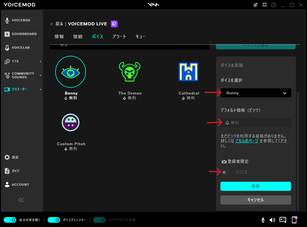Open the ガイド guide document
This screenshot has width=307, height=227.
[12, 171]
